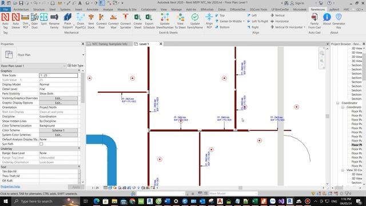Choose the Horizontal align option
This screenshot has width=366, height=206.
(280, 21)
